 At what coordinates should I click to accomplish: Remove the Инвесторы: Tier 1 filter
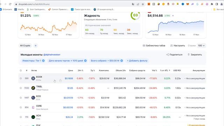pyautogui.click(x=43, y=61)
